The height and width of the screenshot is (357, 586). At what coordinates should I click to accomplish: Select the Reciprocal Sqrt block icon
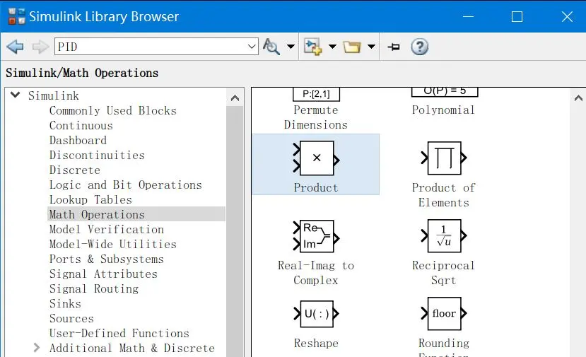pos(444,236)
